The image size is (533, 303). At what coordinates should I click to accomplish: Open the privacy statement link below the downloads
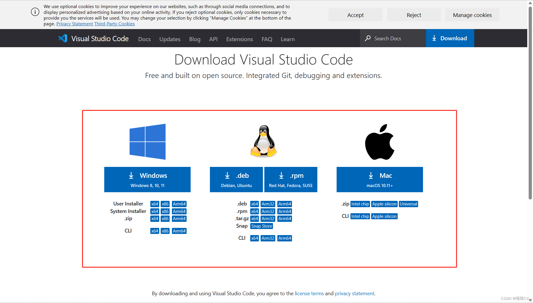tap(354, 294)
